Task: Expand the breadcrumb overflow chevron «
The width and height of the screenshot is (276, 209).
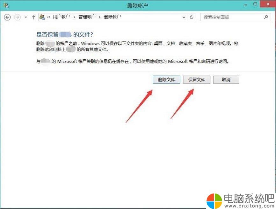Action: [48, 17]
